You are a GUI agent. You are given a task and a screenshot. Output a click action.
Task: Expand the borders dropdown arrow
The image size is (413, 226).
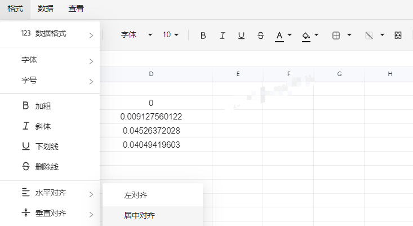349,35
